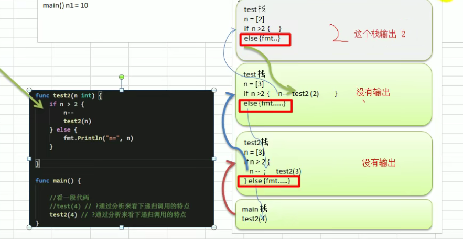The width and height of the screenshot is (463, 239).
Task: Click the bottom-right corner handle of code image
Action: coord(214,227)
